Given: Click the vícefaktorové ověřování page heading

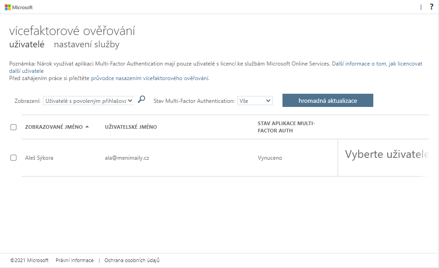Looking at the screenshot, I should click(72, 30).
